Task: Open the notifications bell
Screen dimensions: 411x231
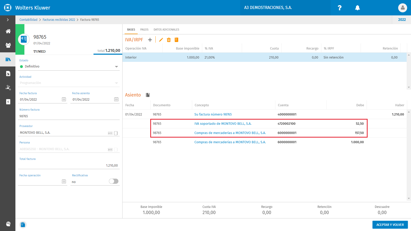Action: click(357, 8)
